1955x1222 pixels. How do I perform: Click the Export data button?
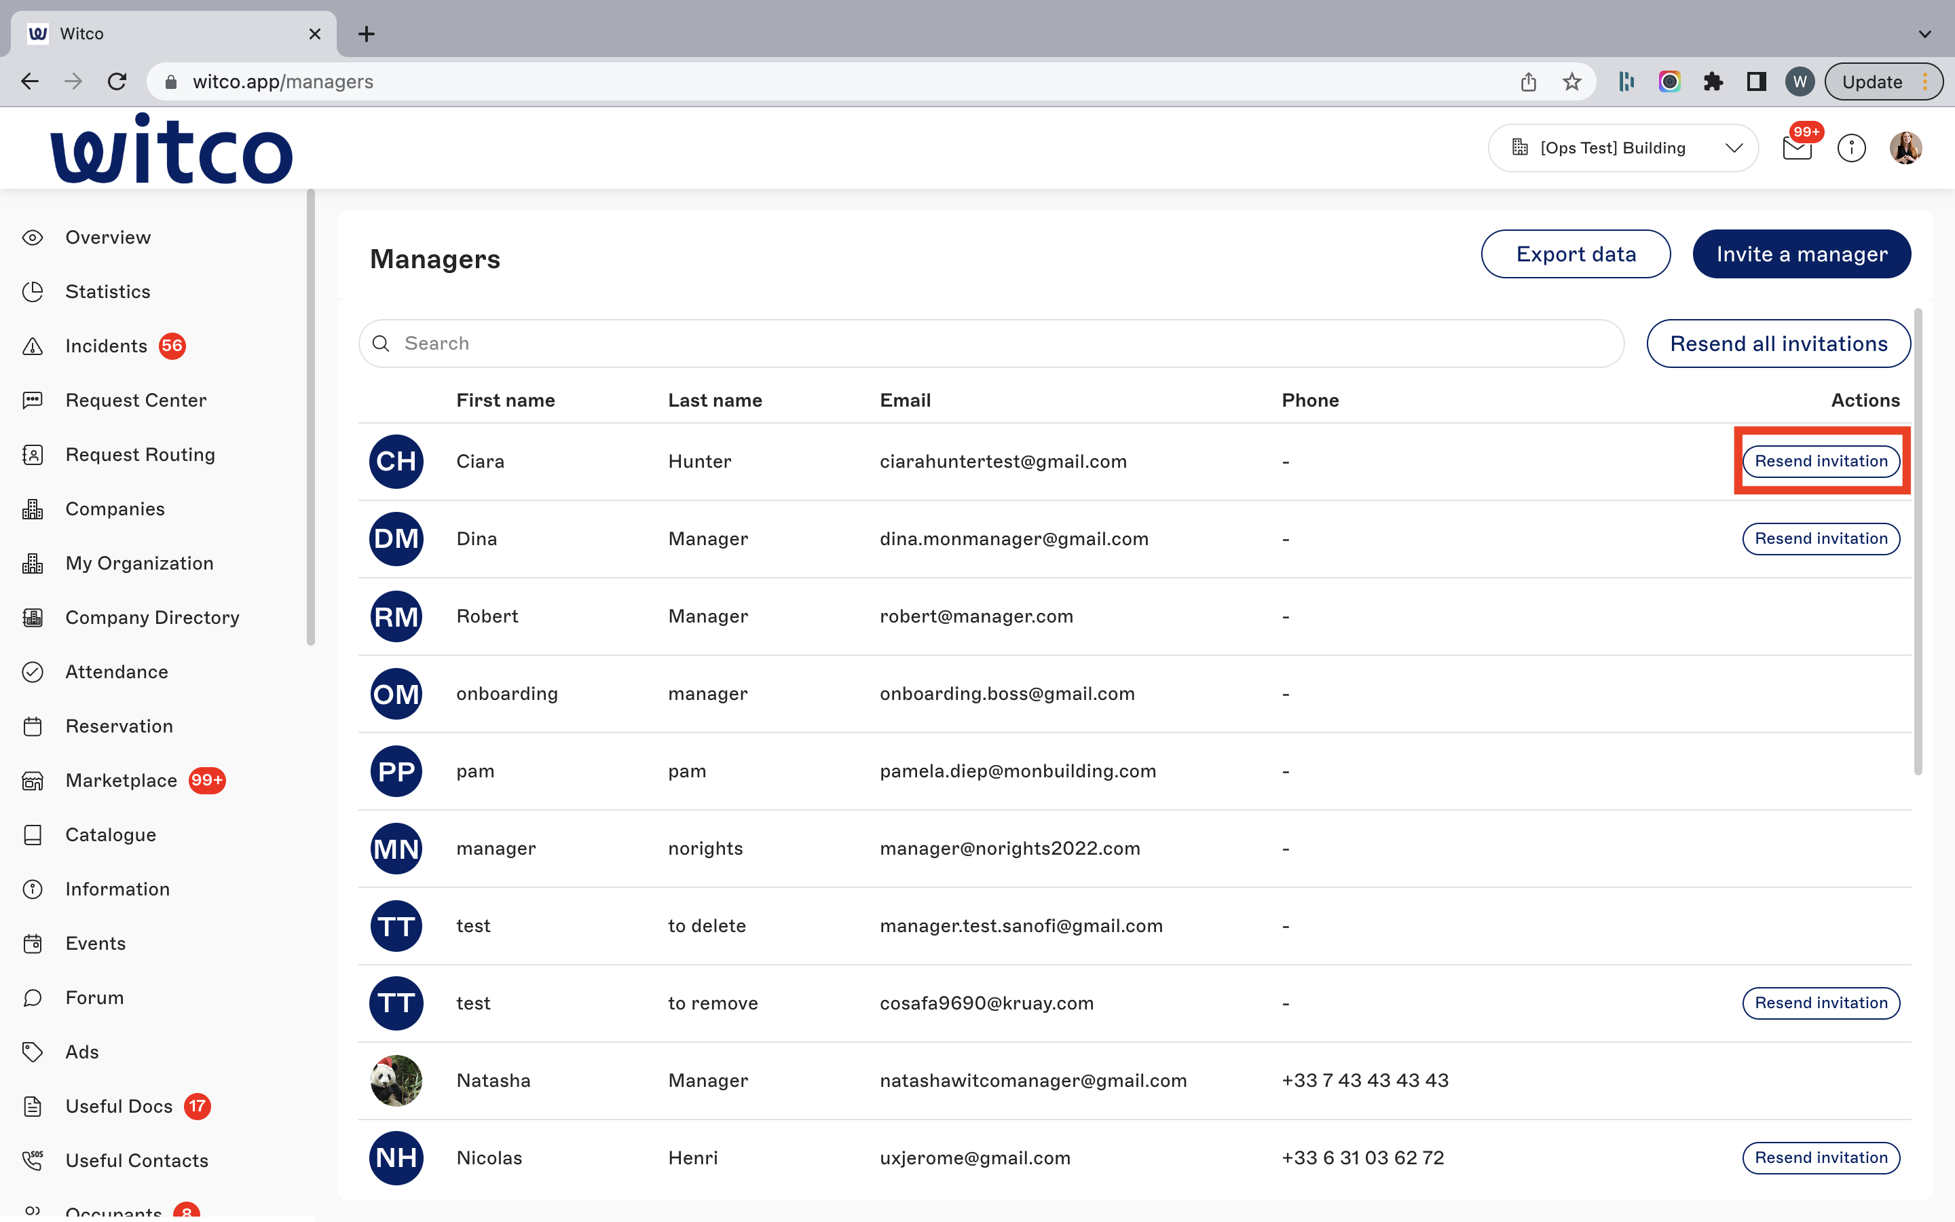tap(1576, 254)
